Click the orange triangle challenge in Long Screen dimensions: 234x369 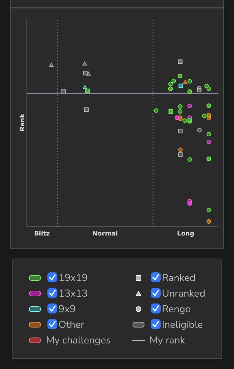185,82
